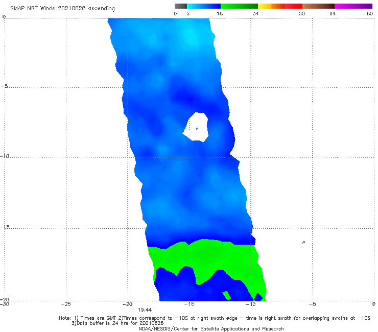Click the green segment of the color bar
Screen dimensions: 378x332
click(x=239, y=6)
